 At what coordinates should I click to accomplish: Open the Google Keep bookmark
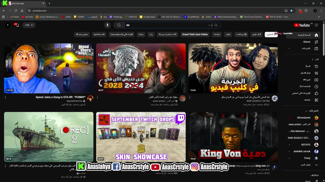(x=147, y=17)
